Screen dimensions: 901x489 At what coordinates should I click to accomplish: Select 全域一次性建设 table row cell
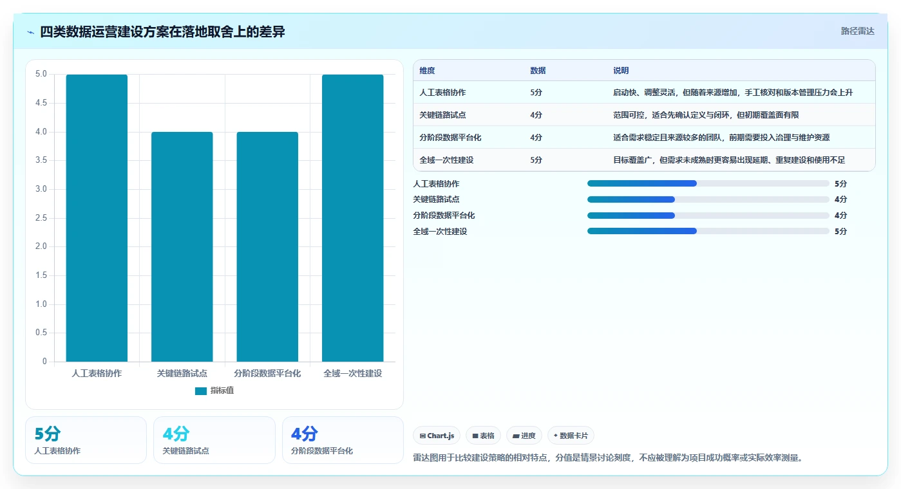click(446, 160)
